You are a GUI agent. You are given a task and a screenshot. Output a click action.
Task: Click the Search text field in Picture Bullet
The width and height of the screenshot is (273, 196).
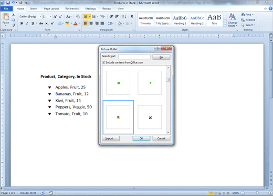pos(134,57)
